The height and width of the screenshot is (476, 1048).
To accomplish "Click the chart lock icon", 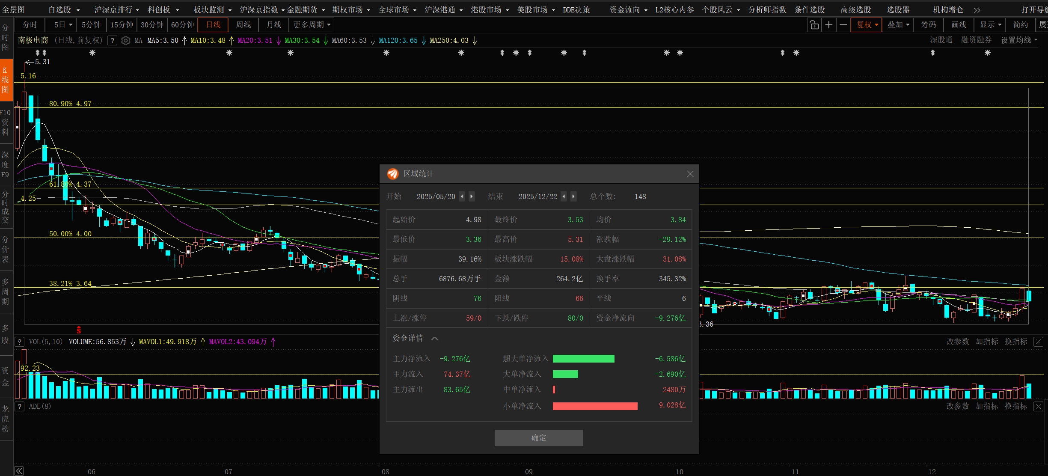I will click(814, 25).
